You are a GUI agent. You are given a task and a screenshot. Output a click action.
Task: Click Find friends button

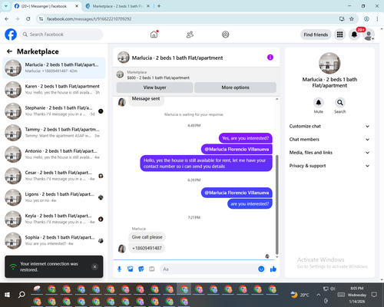pyautogui.click(x=316, y=35)
